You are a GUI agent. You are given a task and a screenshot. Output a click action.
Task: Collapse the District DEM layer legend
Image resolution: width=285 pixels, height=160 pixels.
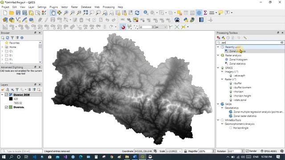2,95
